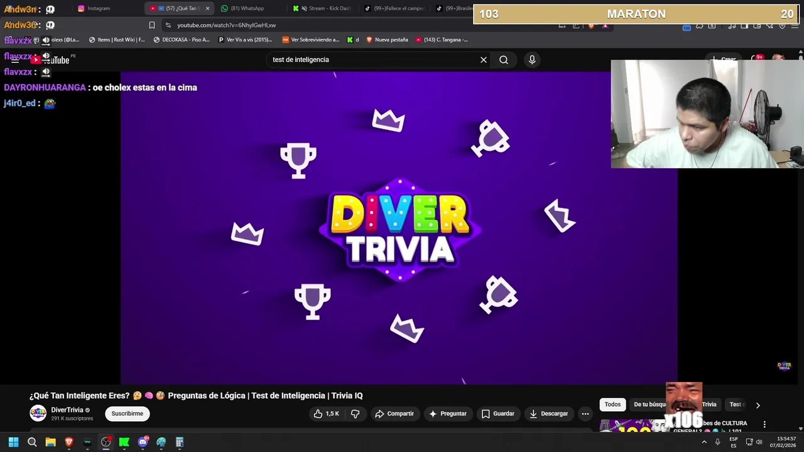Clear the YouTube search box with the X

coord(484,60)
